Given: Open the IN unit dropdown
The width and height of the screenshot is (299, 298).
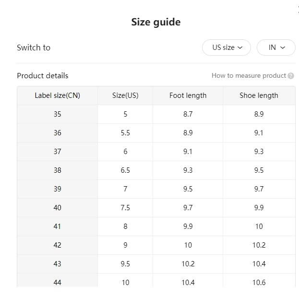Looking at the screenshot, I should pyautogui.click(x=276, y=48).
